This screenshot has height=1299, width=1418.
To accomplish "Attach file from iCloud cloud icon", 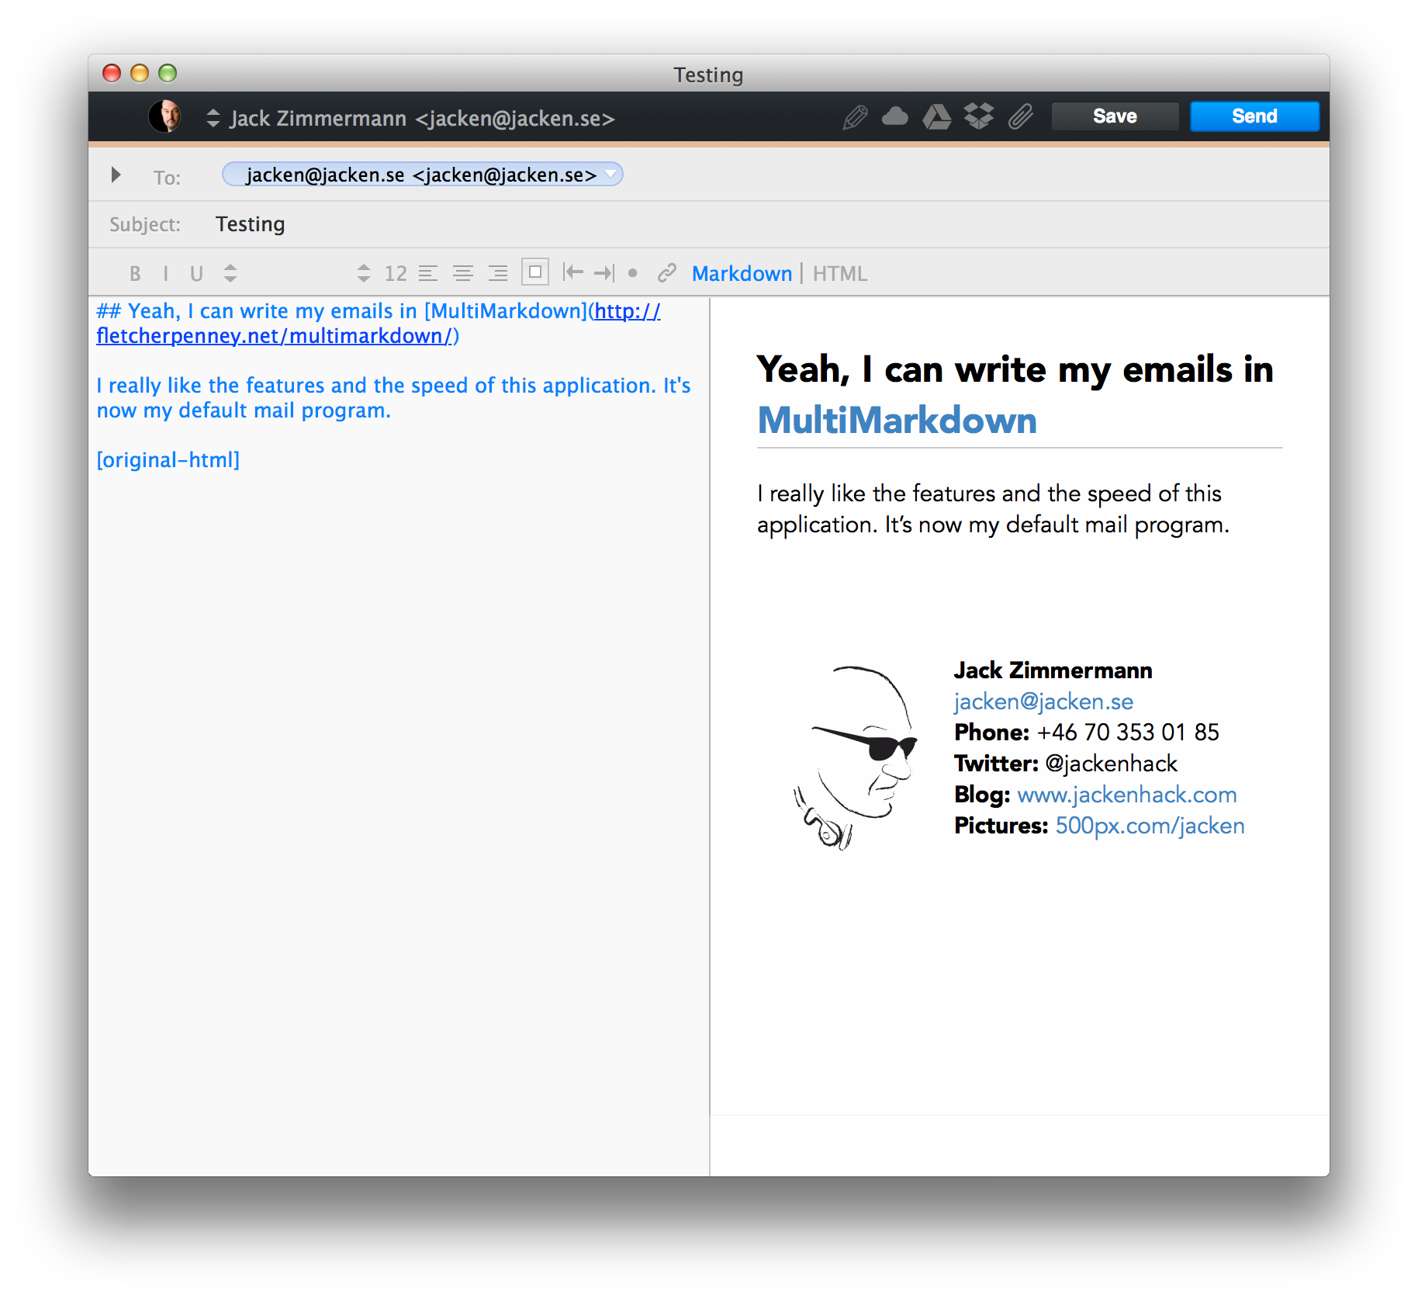I will pyautogui.click(x=895, y=116).
